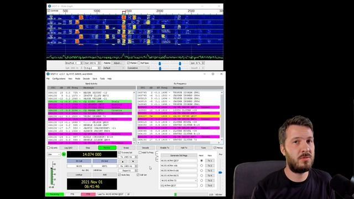Open the Tools menu
354x199 pixels.
102,78
